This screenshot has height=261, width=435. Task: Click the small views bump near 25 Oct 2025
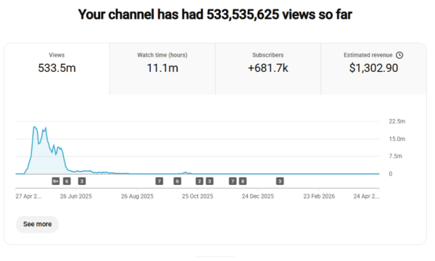[186, 173]
